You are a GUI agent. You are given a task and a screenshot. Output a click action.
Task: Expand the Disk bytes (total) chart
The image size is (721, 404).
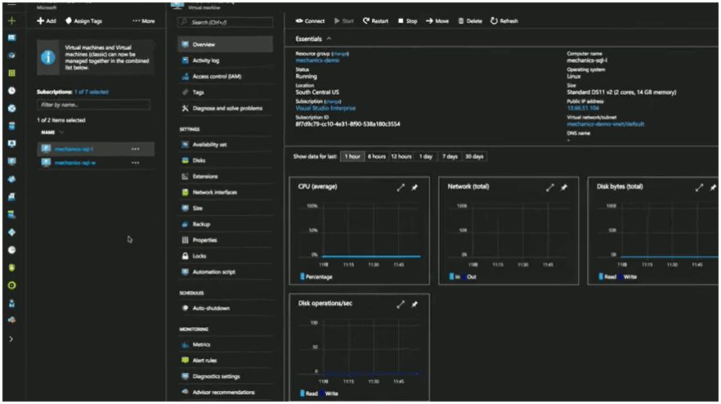click(x=700, y=187)
